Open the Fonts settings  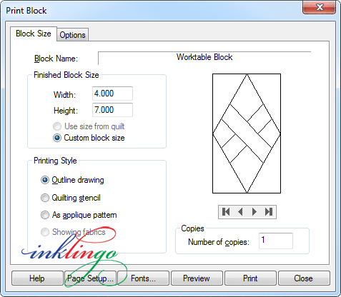(144, 278)
